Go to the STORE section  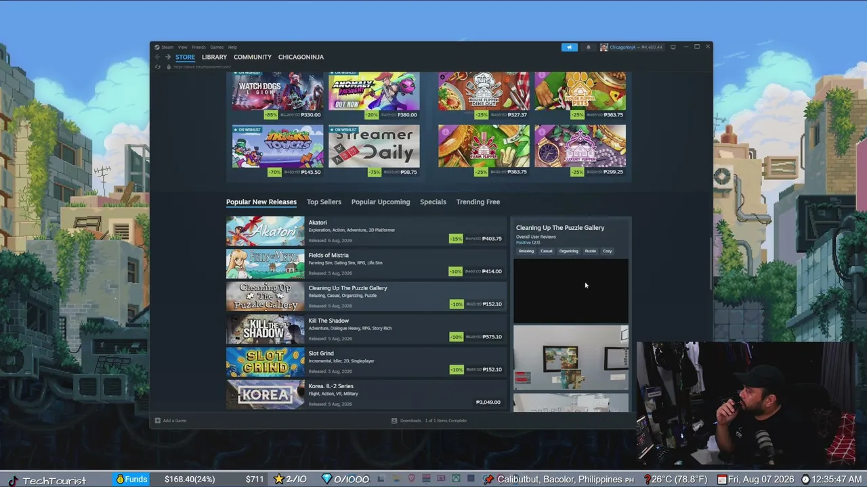click(185, 57)
